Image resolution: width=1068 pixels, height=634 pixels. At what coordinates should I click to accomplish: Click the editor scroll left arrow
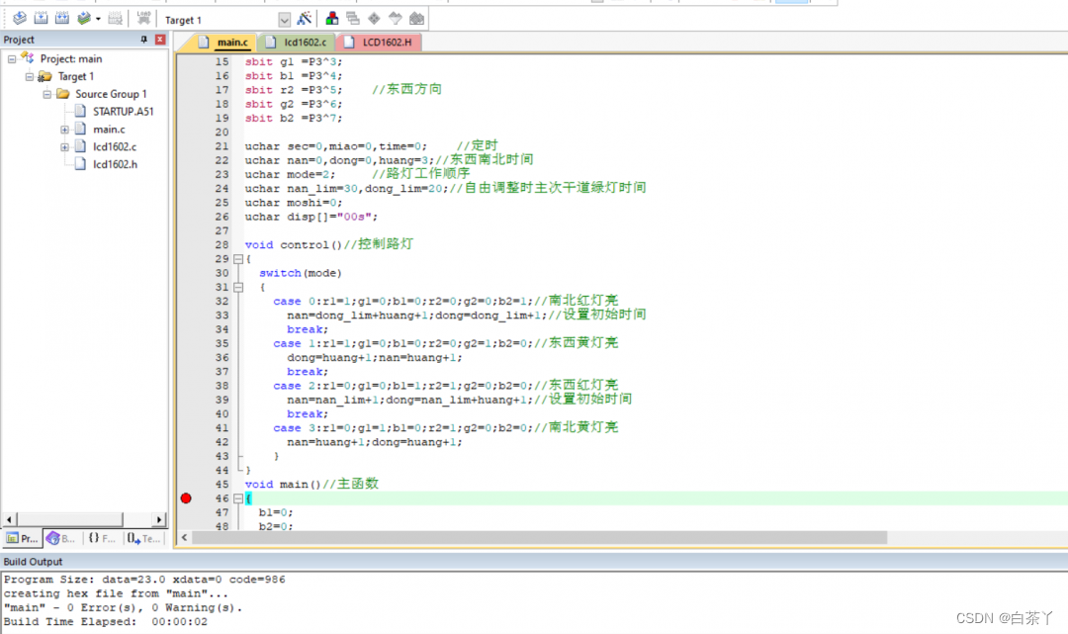tap(184, 538)
